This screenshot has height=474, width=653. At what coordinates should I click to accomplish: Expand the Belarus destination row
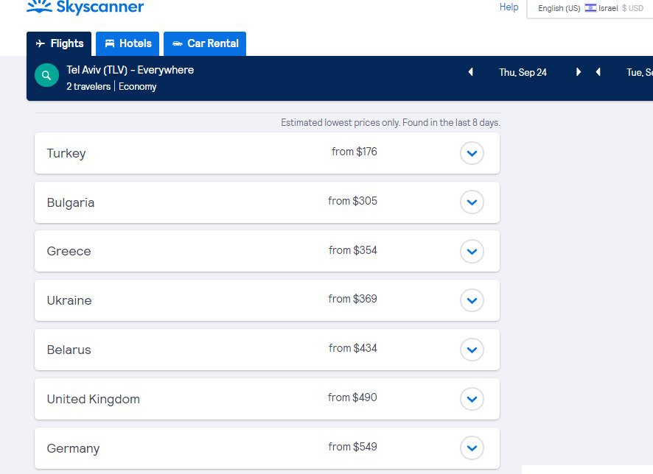click(472, 350)
